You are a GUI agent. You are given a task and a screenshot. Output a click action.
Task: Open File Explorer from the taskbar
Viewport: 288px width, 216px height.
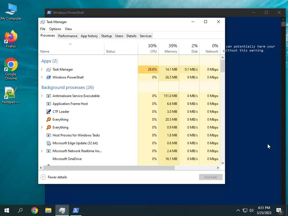[x=48, y=210]
